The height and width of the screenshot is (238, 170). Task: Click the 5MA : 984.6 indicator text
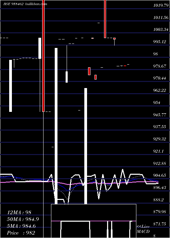pyautogui.click(x=21, y=226)
